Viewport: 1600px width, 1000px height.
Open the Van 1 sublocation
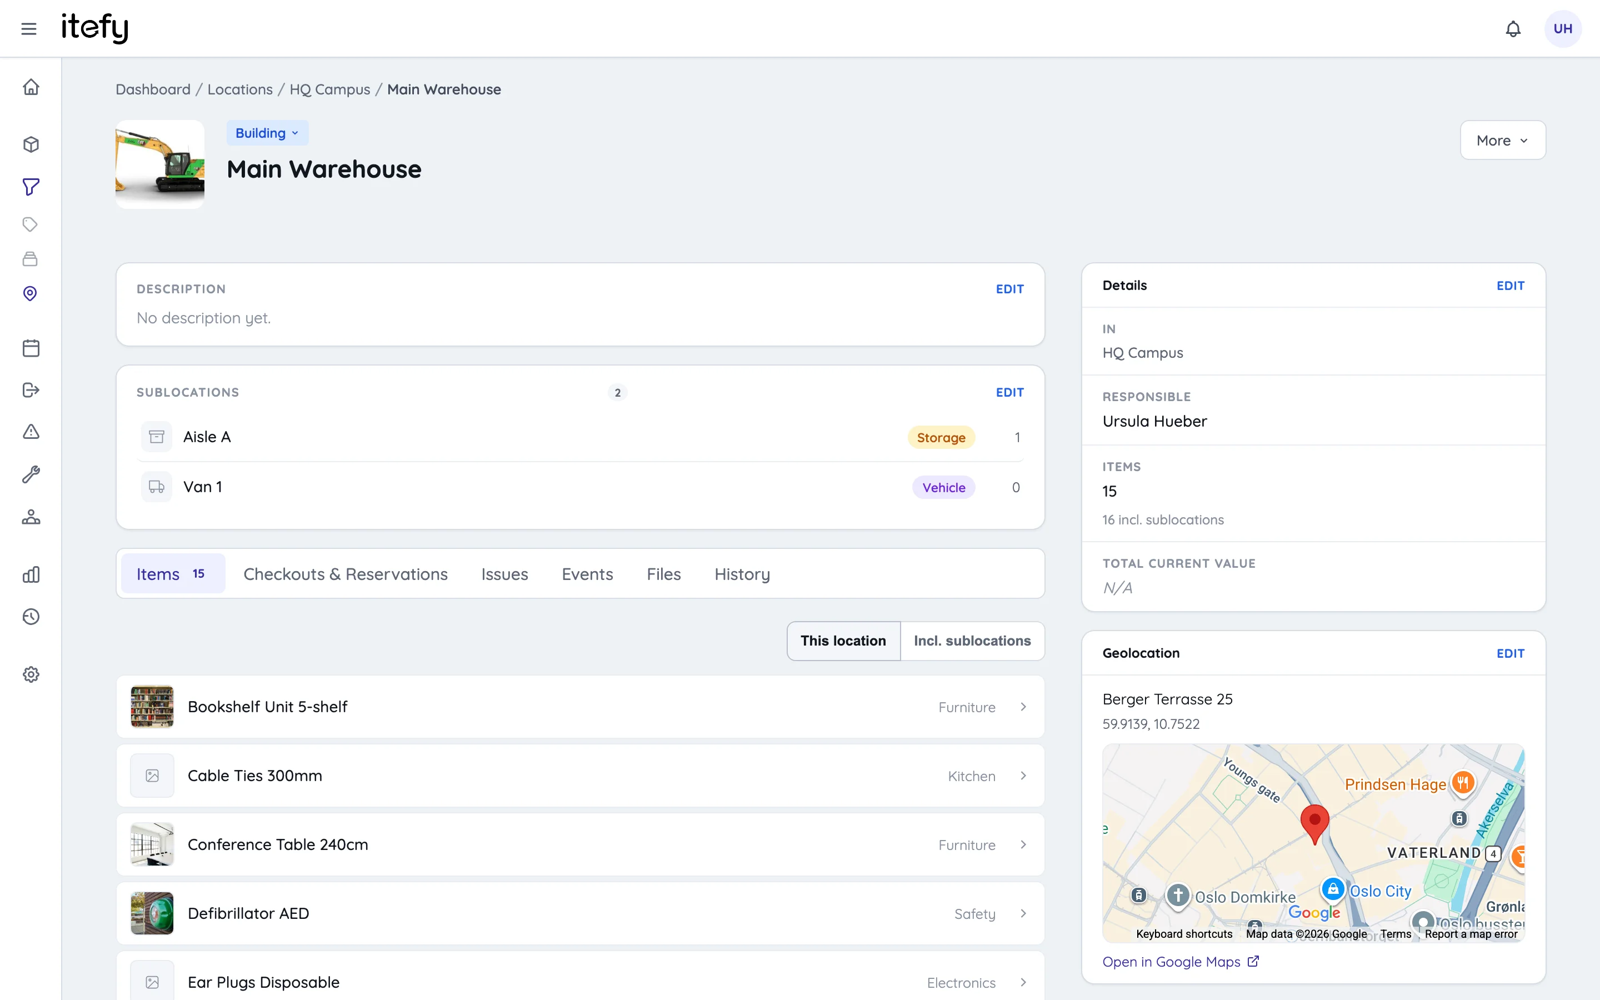581,487
